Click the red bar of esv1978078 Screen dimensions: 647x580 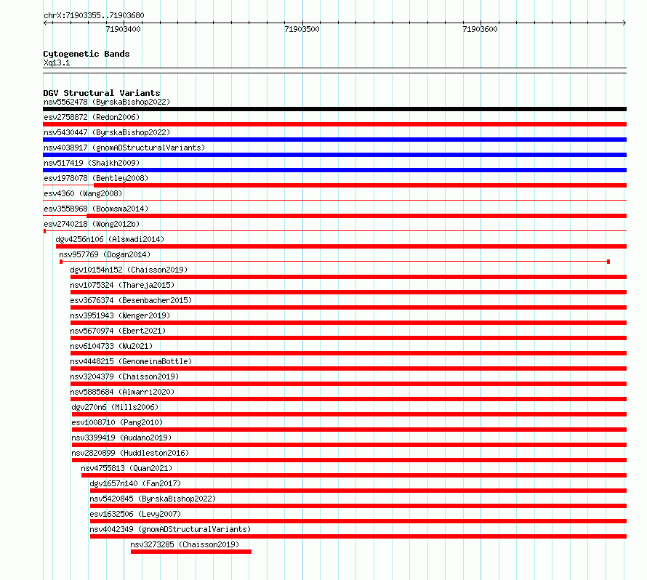click(361, 185)
